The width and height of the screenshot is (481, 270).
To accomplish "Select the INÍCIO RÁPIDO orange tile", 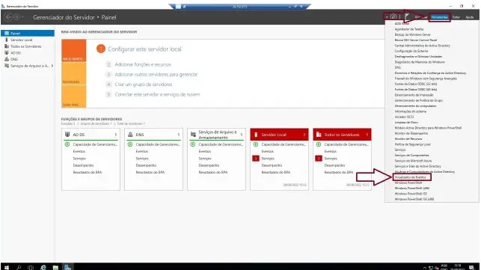I will [x=73, y=51].
